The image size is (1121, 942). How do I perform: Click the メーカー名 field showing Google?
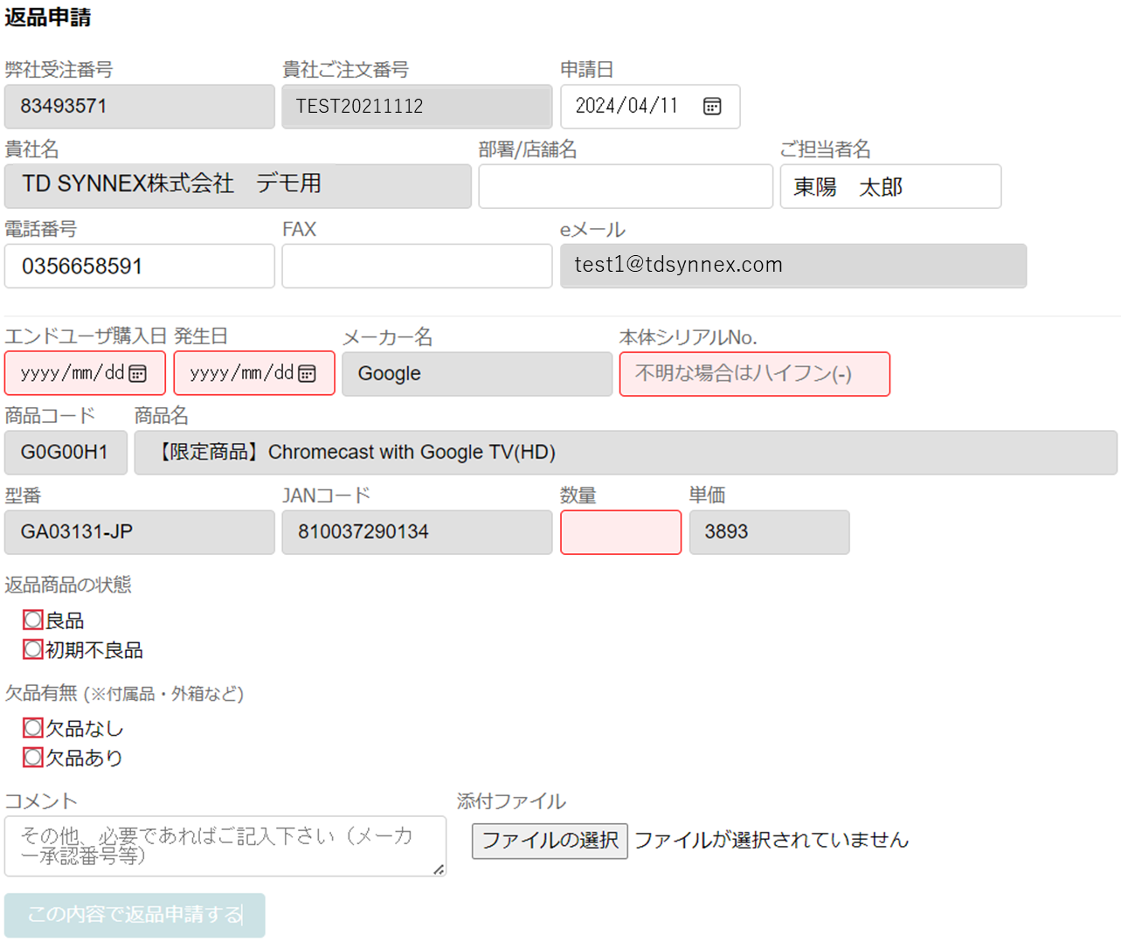pos(477,374)
